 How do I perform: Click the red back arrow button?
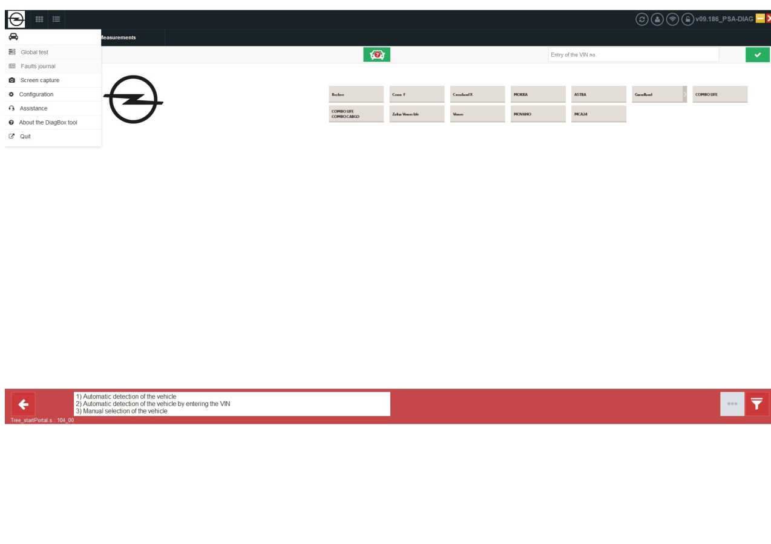tap(24, 404)
